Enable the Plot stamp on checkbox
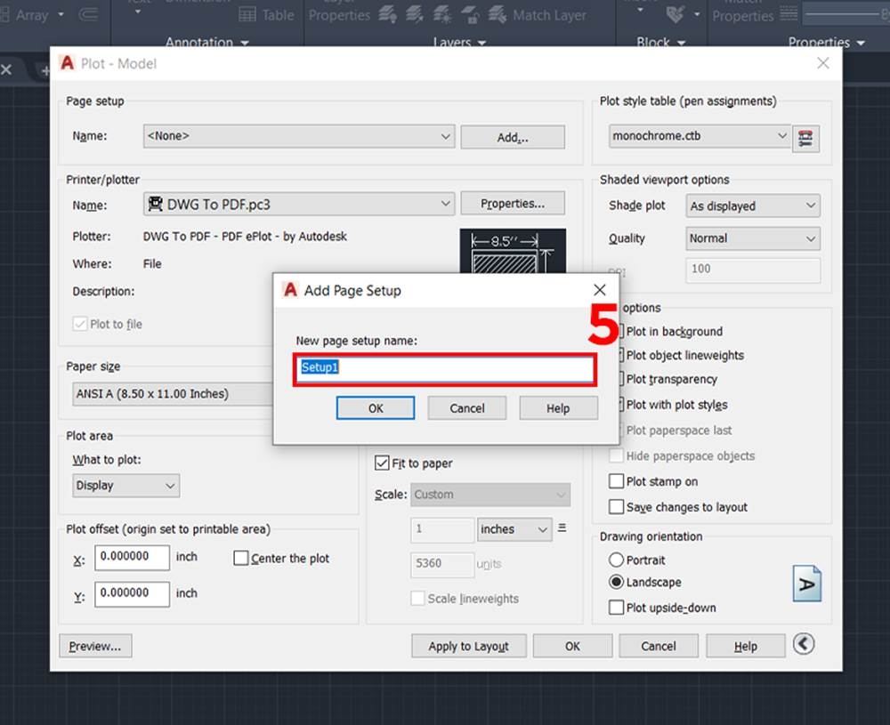 [x=616, y=481]
